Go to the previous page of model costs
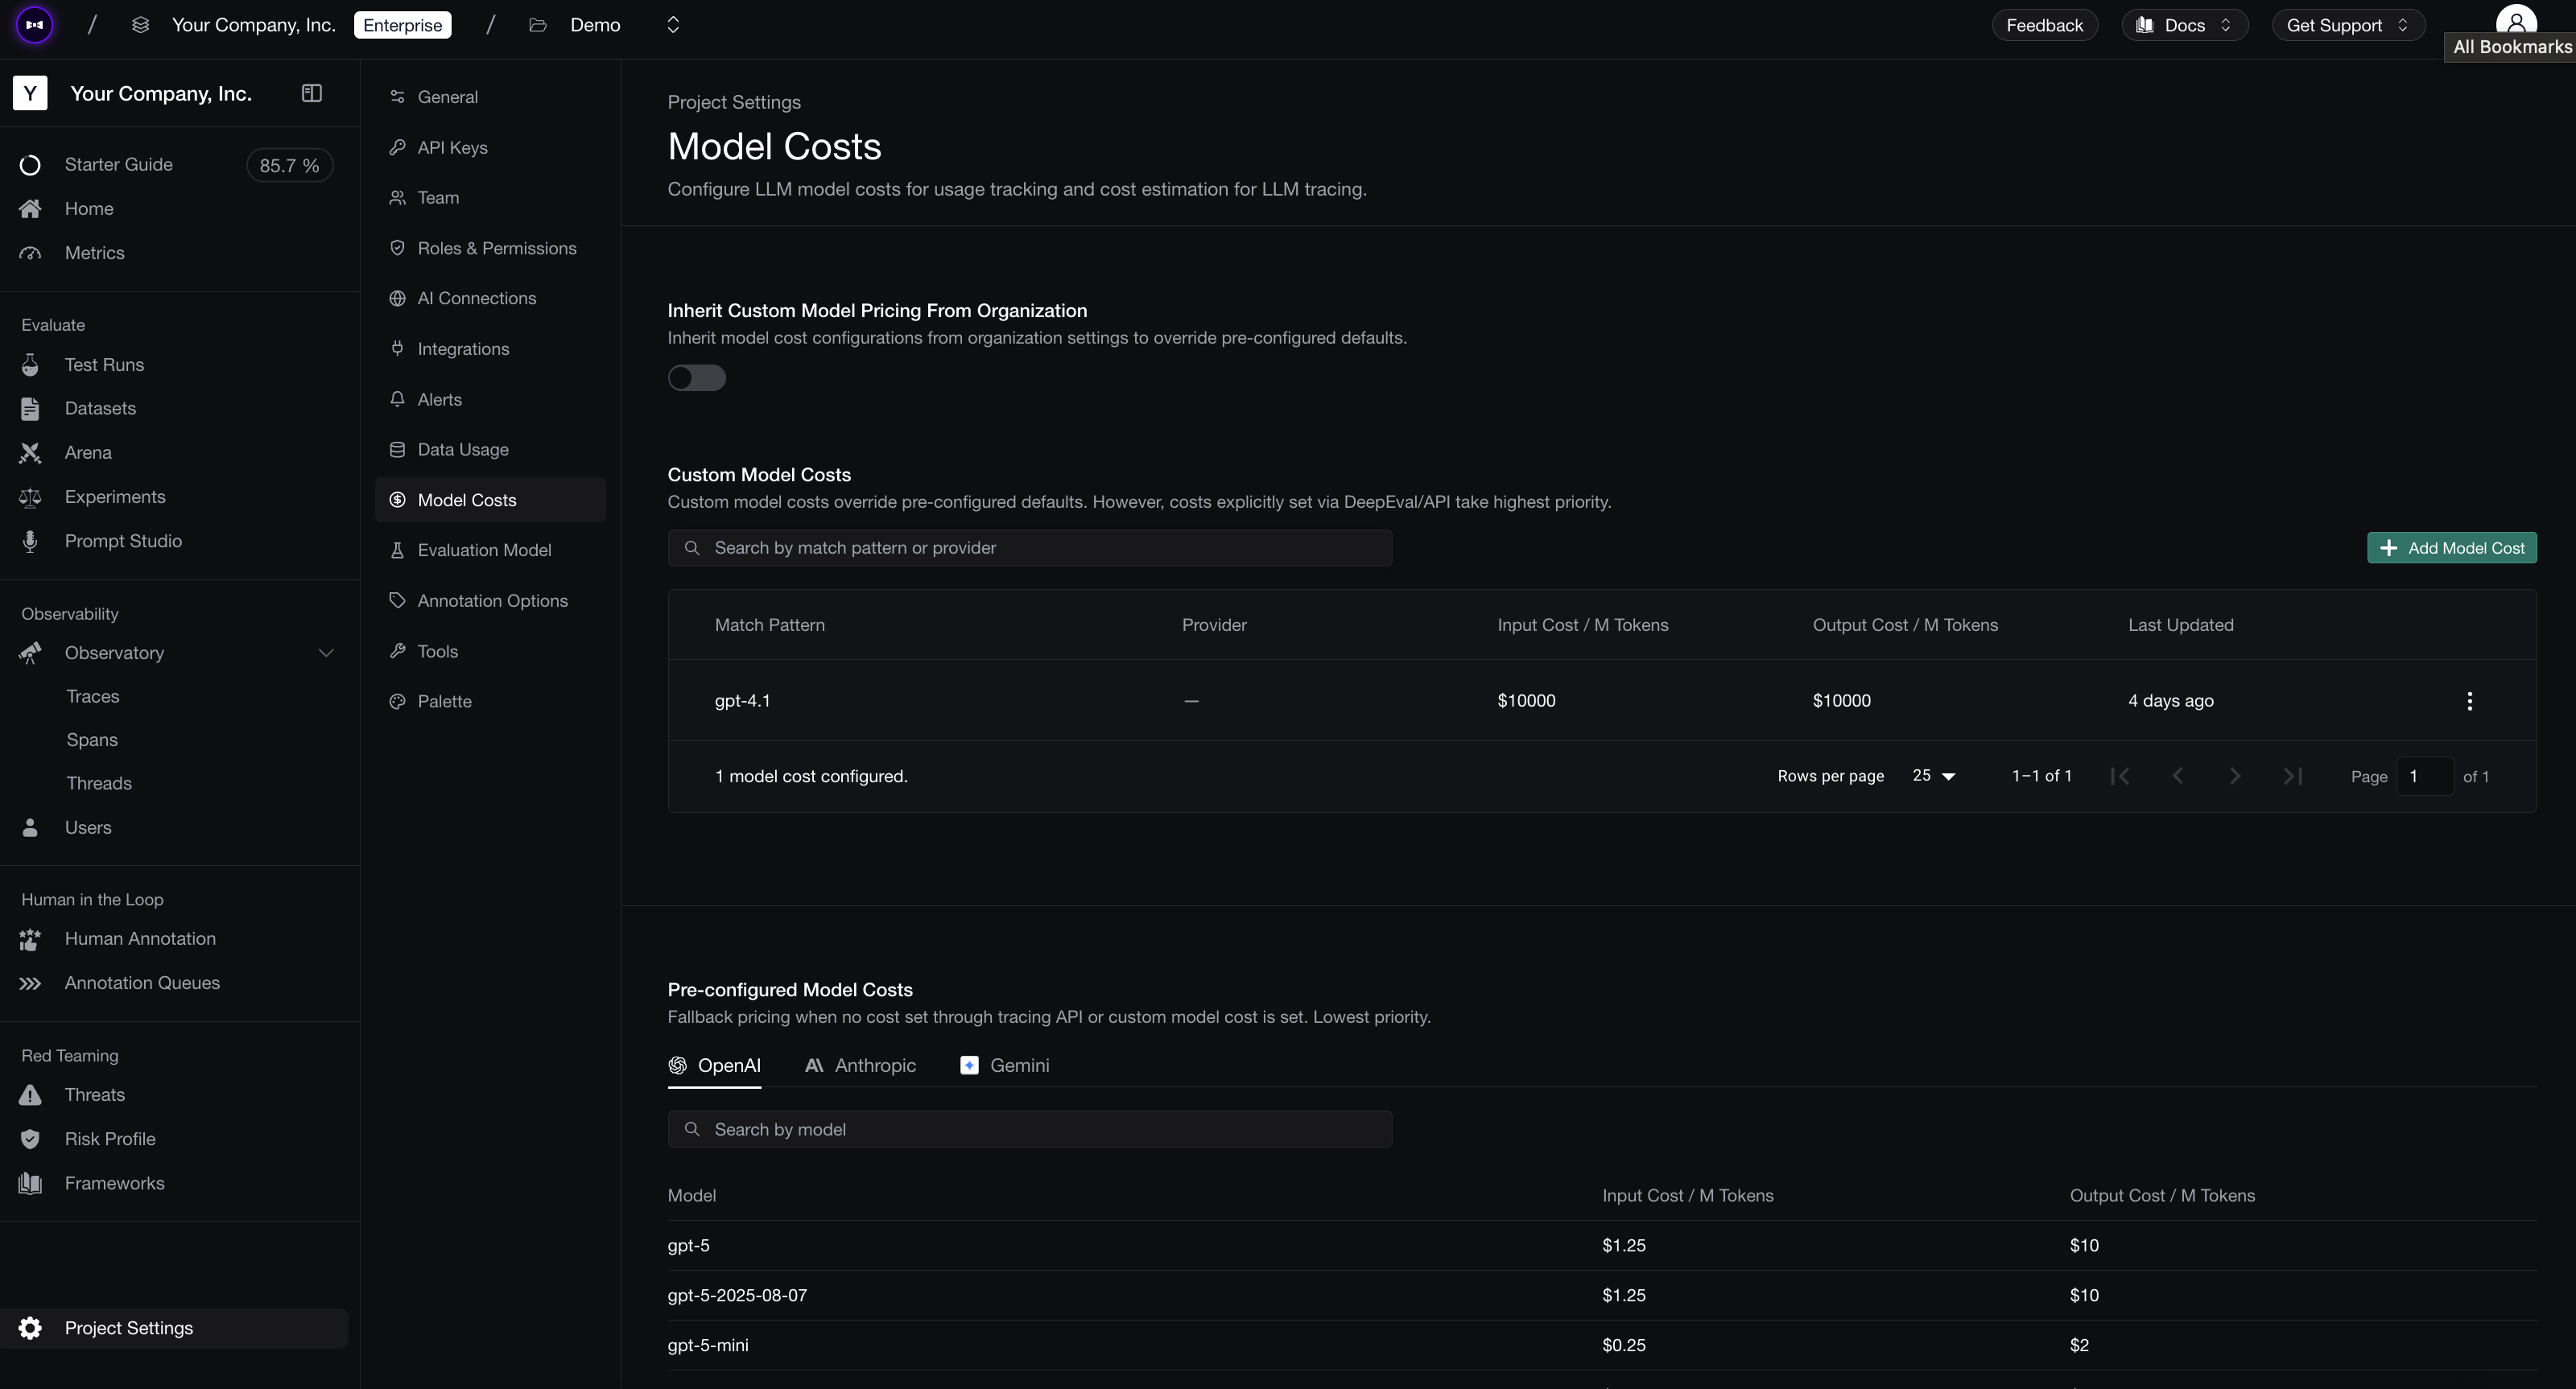Image resolution: width=2576 pixels, height=1389 pixels. pyautogui.click(x=2177, y=776)
